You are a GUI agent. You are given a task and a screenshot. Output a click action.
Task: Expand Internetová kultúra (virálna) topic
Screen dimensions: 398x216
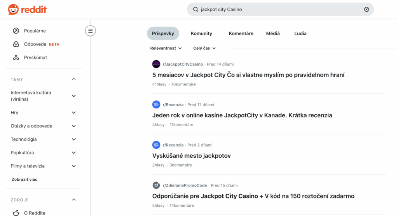click(74, 96)
